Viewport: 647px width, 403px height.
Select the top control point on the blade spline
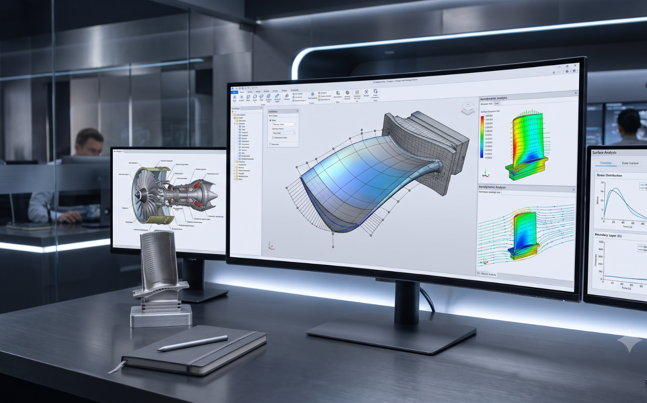(x=362, y=130)
